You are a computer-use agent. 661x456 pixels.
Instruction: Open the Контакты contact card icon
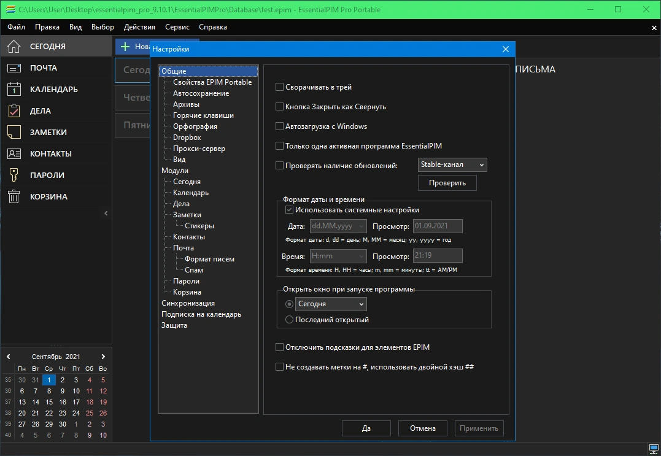(x=14, y=154)
